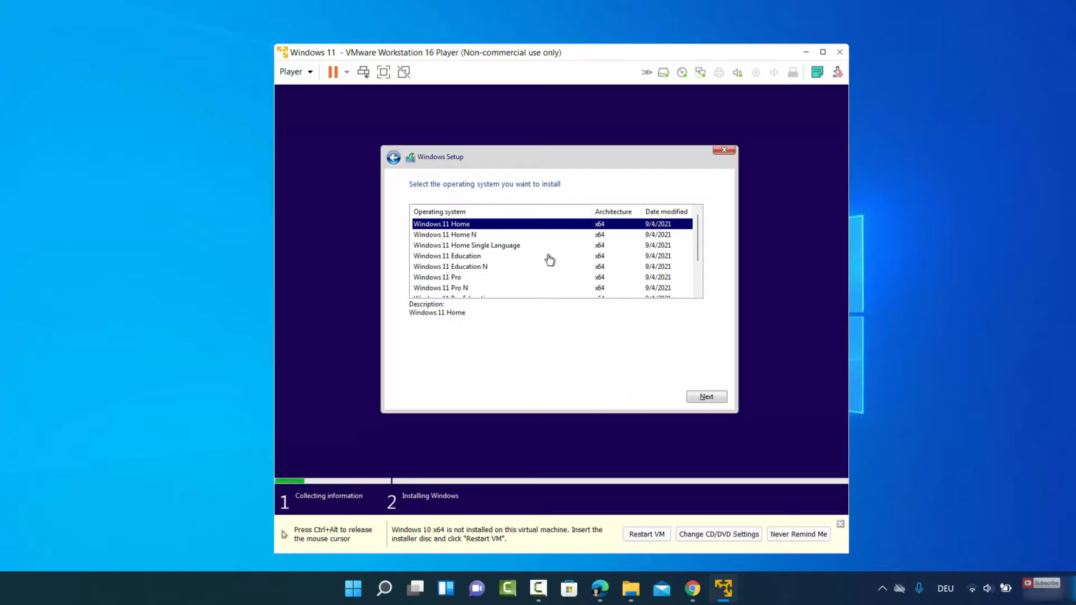Pause the virtual machine

point(333,72)
